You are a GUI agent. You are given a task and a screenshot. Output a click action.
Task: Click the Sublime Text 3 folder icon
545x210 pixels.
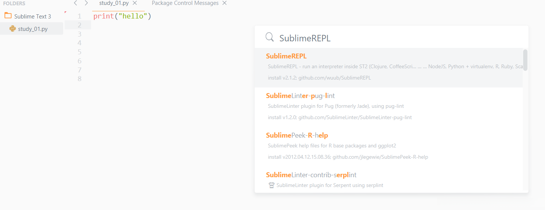(8, 16)
